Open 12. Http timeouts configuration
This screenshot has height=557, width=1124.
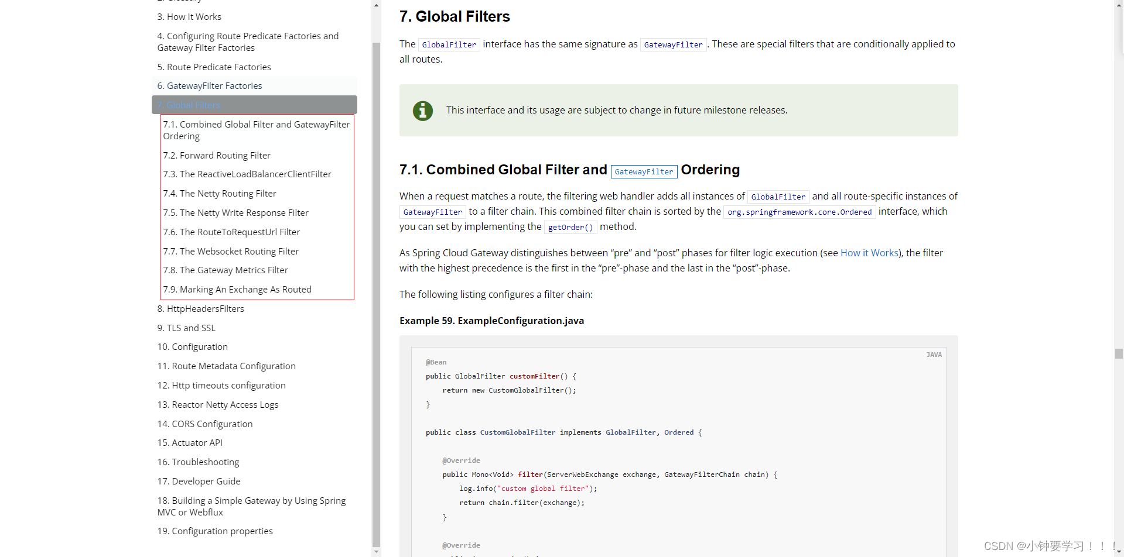point(221,386)
